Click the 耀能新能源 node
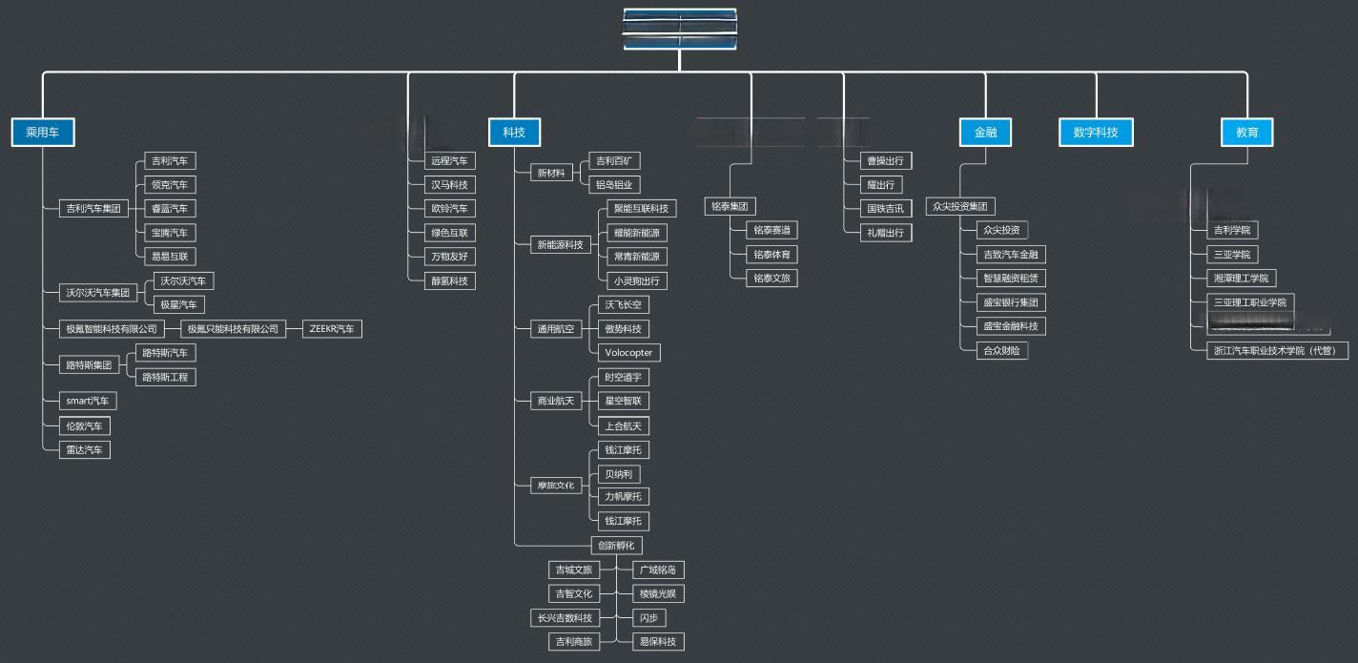Viewport: 1358px width, 663px height. coord(636,232)
